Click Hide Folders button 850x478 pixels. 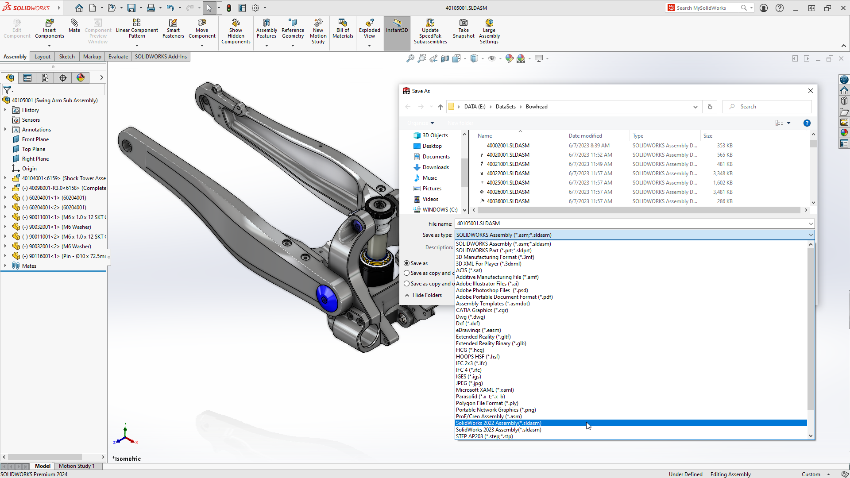point(425,295)
